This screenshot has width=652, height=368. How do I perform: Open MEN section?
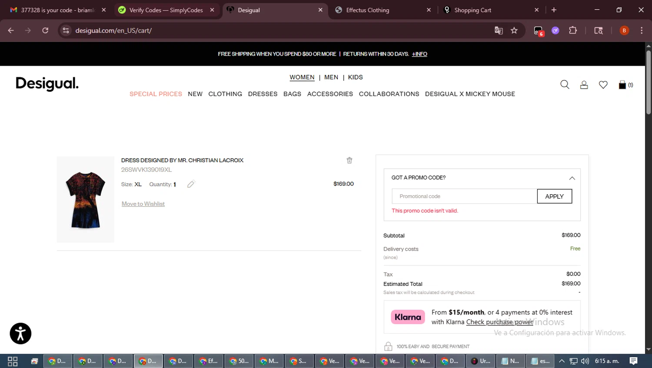click(331, 77)
